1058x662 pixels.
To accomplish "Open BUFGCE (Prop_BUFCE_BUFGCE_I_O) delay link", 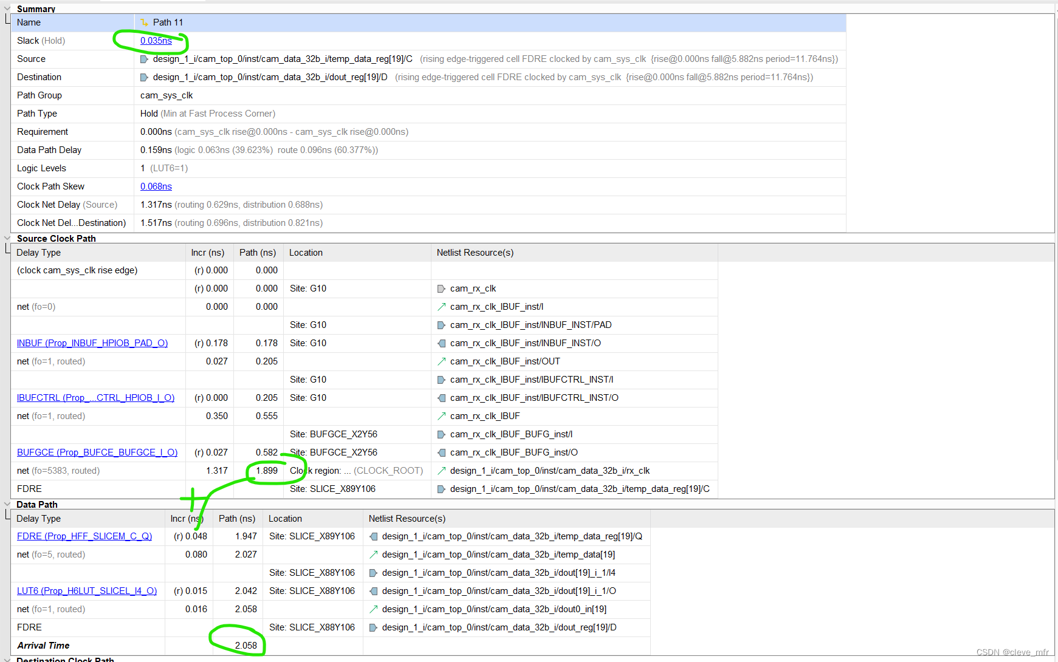I will coord(97,452).
